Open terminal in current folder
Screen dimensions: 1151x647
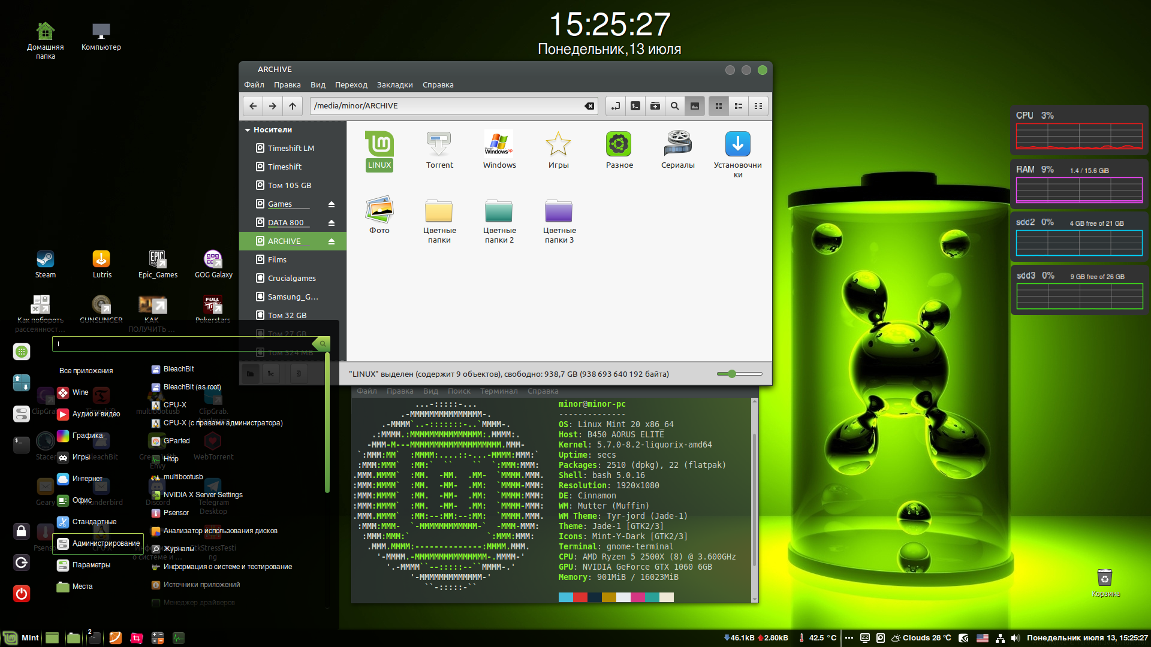pyautogui.click(x=635, y=106)
